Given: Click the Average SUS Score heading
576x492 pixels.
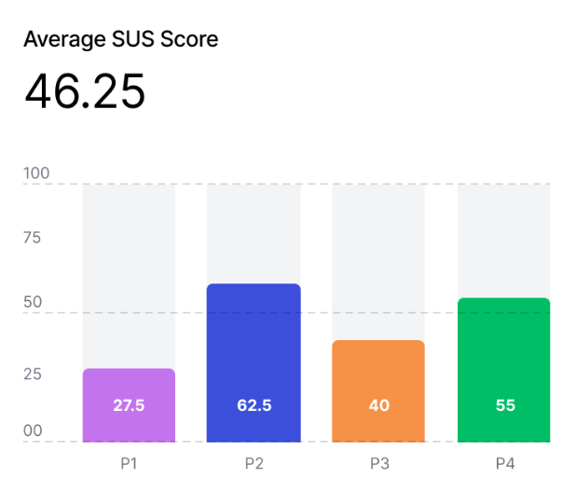Looking at the screenshot, I should (121, 39).
